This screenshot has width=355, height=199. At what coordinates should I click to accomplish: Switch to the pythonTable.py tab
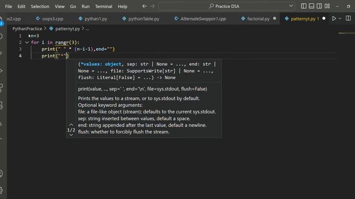pos(141,19)
